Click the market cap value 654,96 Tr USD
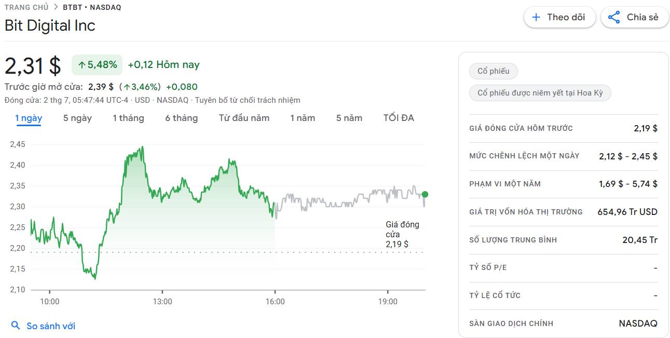 (x=627, y=212)
